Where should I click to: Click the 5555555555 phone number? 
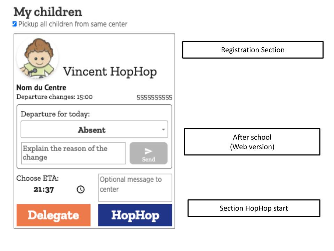coord(154,98)
